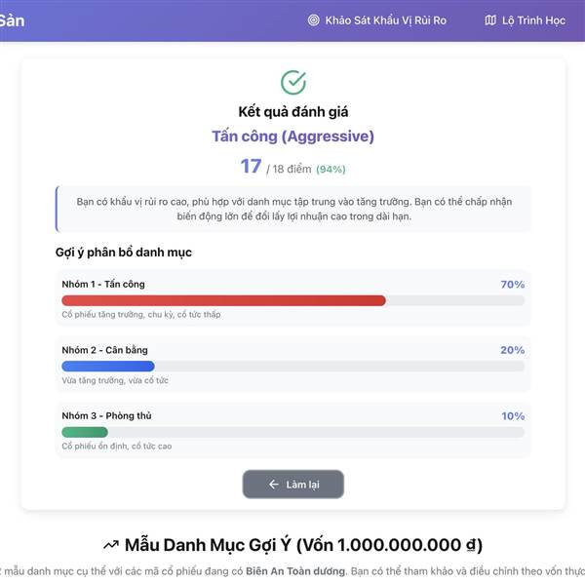Click the 10% allocation value for Nhóm 3
585x585 pixels.
[513, 416]
